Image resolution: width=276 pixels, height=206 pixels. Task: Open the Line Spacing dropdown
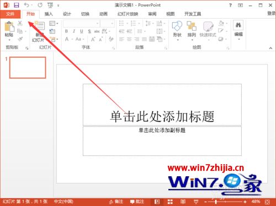tap(150, 24)
